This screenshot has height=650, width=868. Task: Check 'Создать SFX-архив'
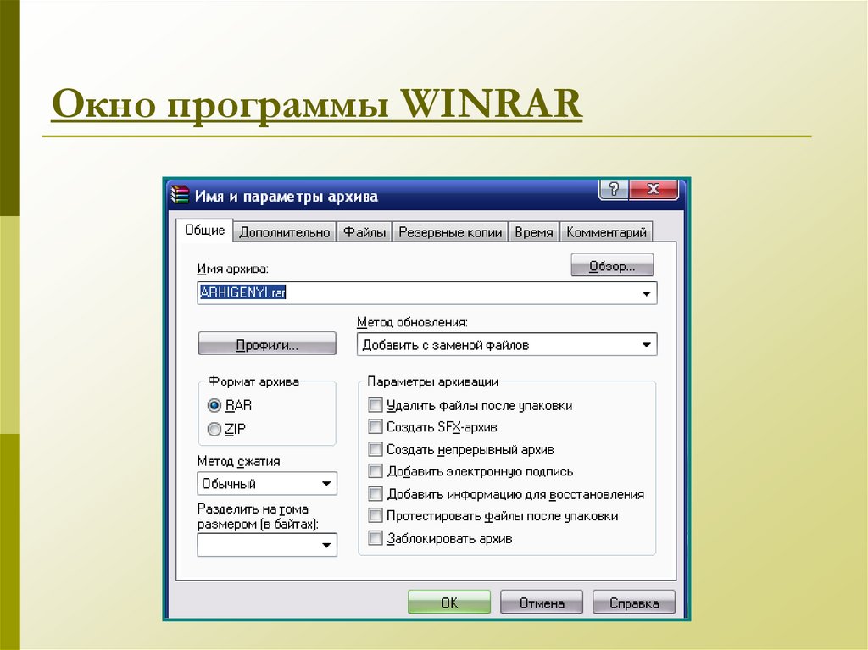pyautogui.click(x=376, y=427)
